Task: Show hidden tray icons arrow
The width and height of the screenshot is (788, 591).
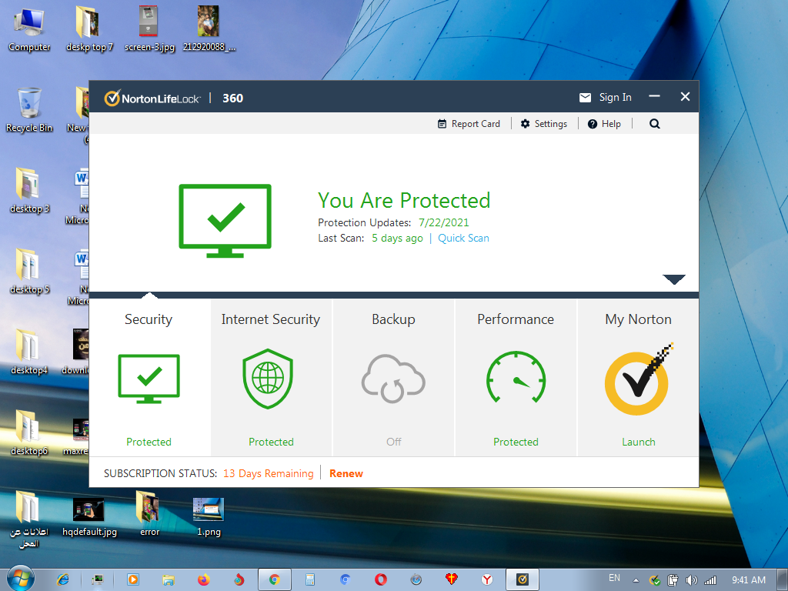Action: 636,580
